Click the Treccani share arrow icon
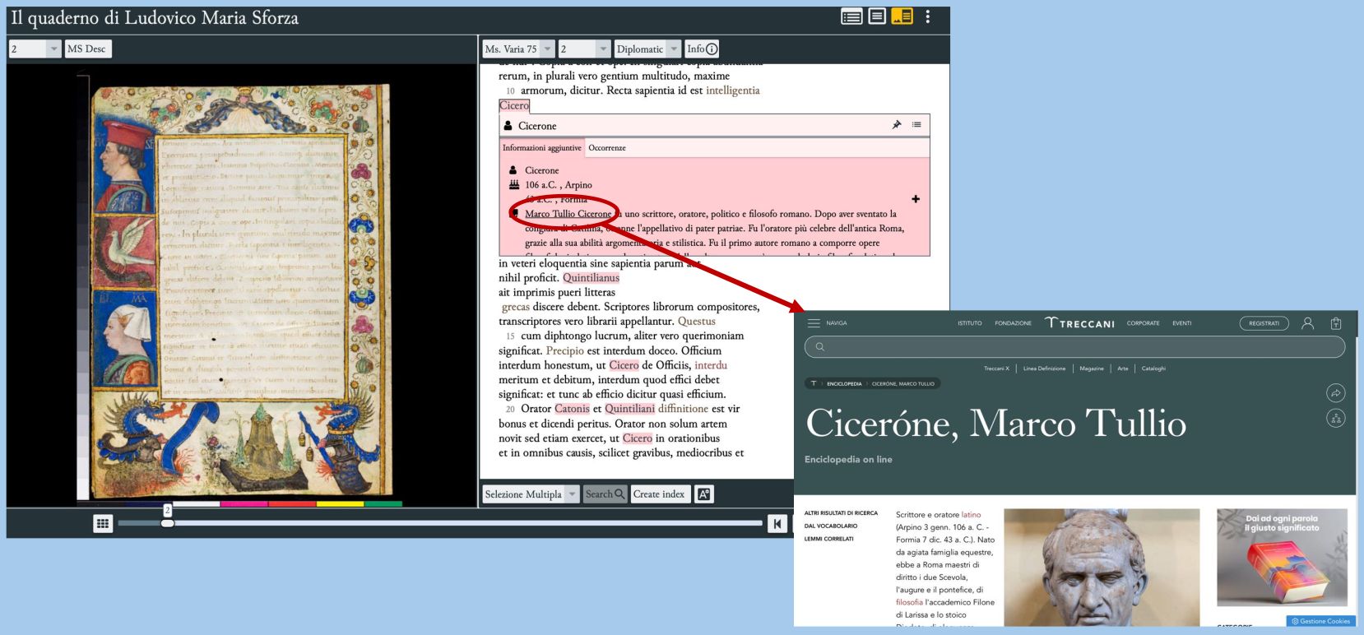1364x635 pixels. [1336, 393]
